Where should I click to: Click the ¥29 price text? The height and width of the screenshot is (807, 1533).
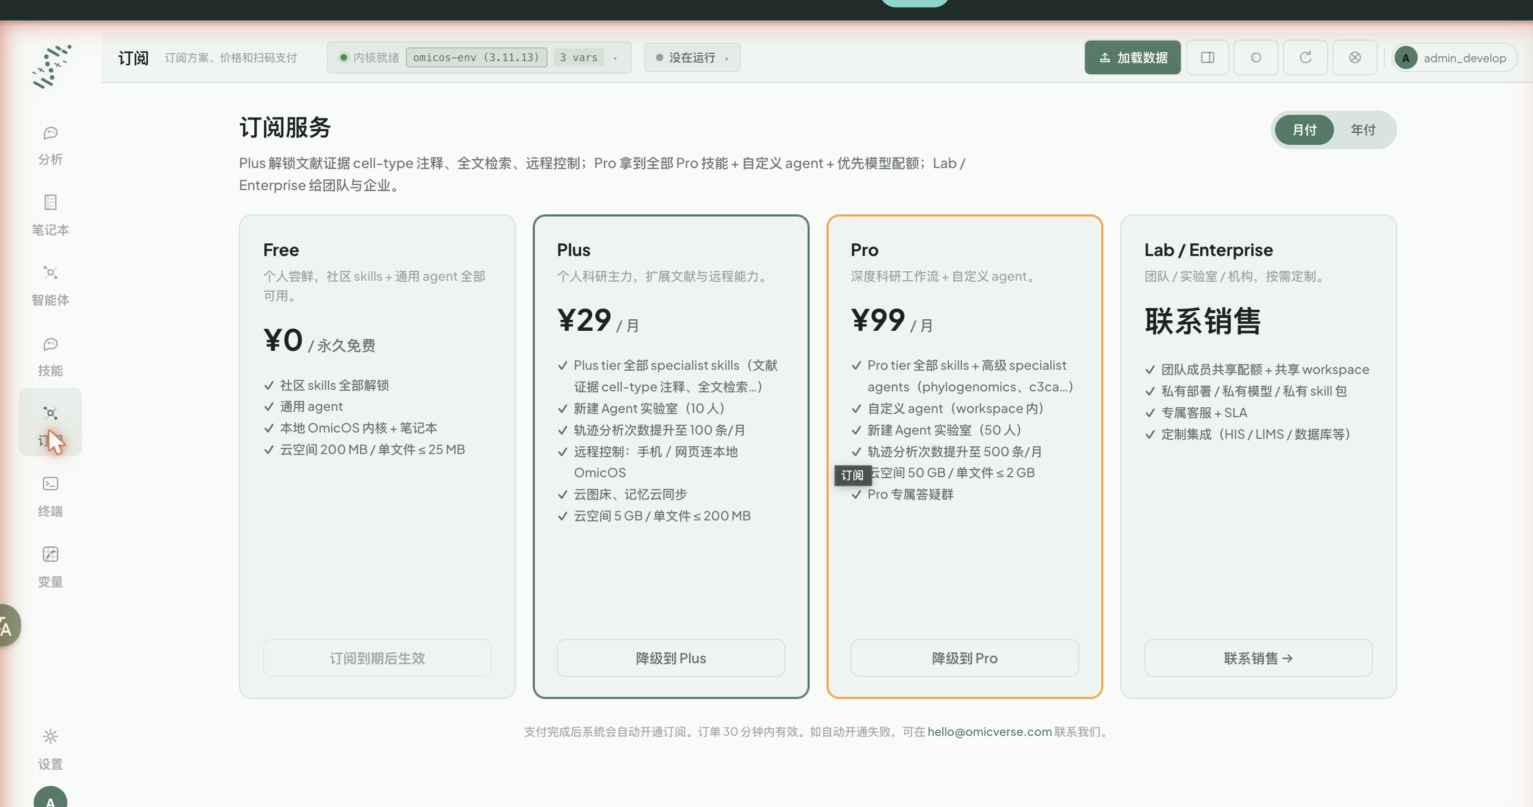[584, 320]
